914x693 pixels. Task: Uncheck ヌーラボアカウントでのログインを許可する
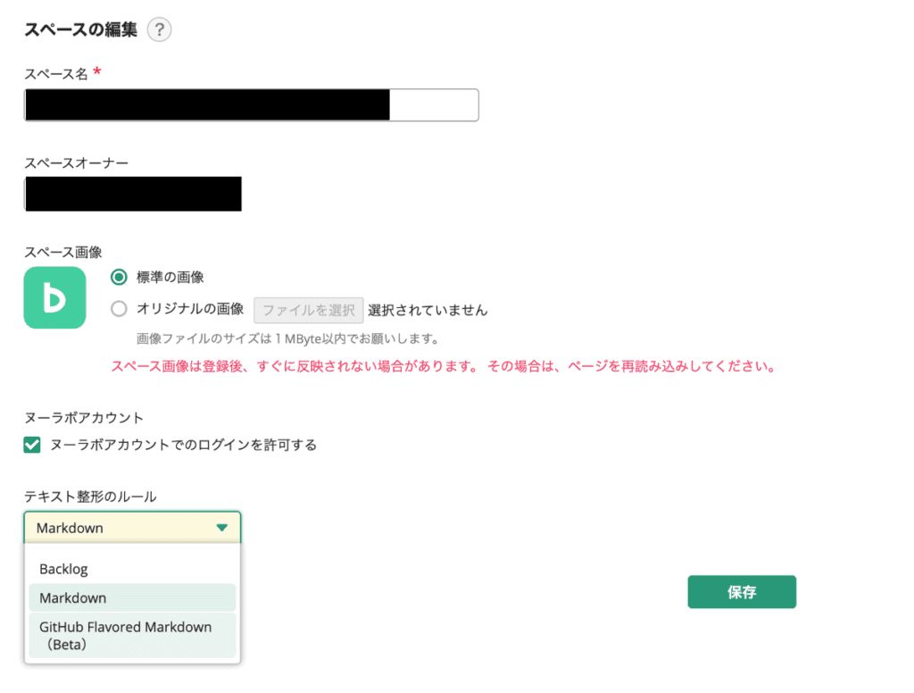point(32,444)
